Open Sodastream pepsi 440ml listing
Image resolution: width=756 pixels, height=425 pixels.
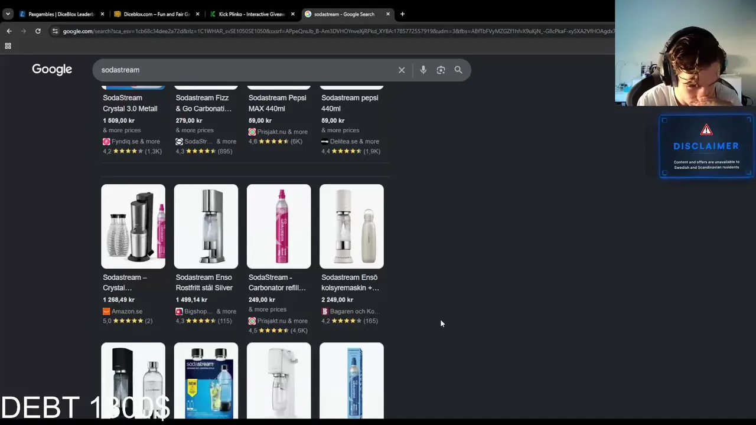coord(350,103)
